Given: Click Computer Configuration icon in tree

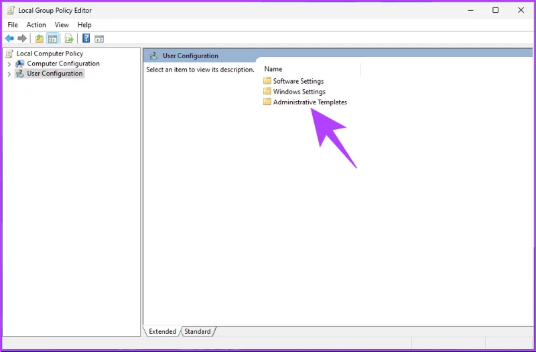Looking at the screenshot, I should pyautogui.click(x=20, y=64).
